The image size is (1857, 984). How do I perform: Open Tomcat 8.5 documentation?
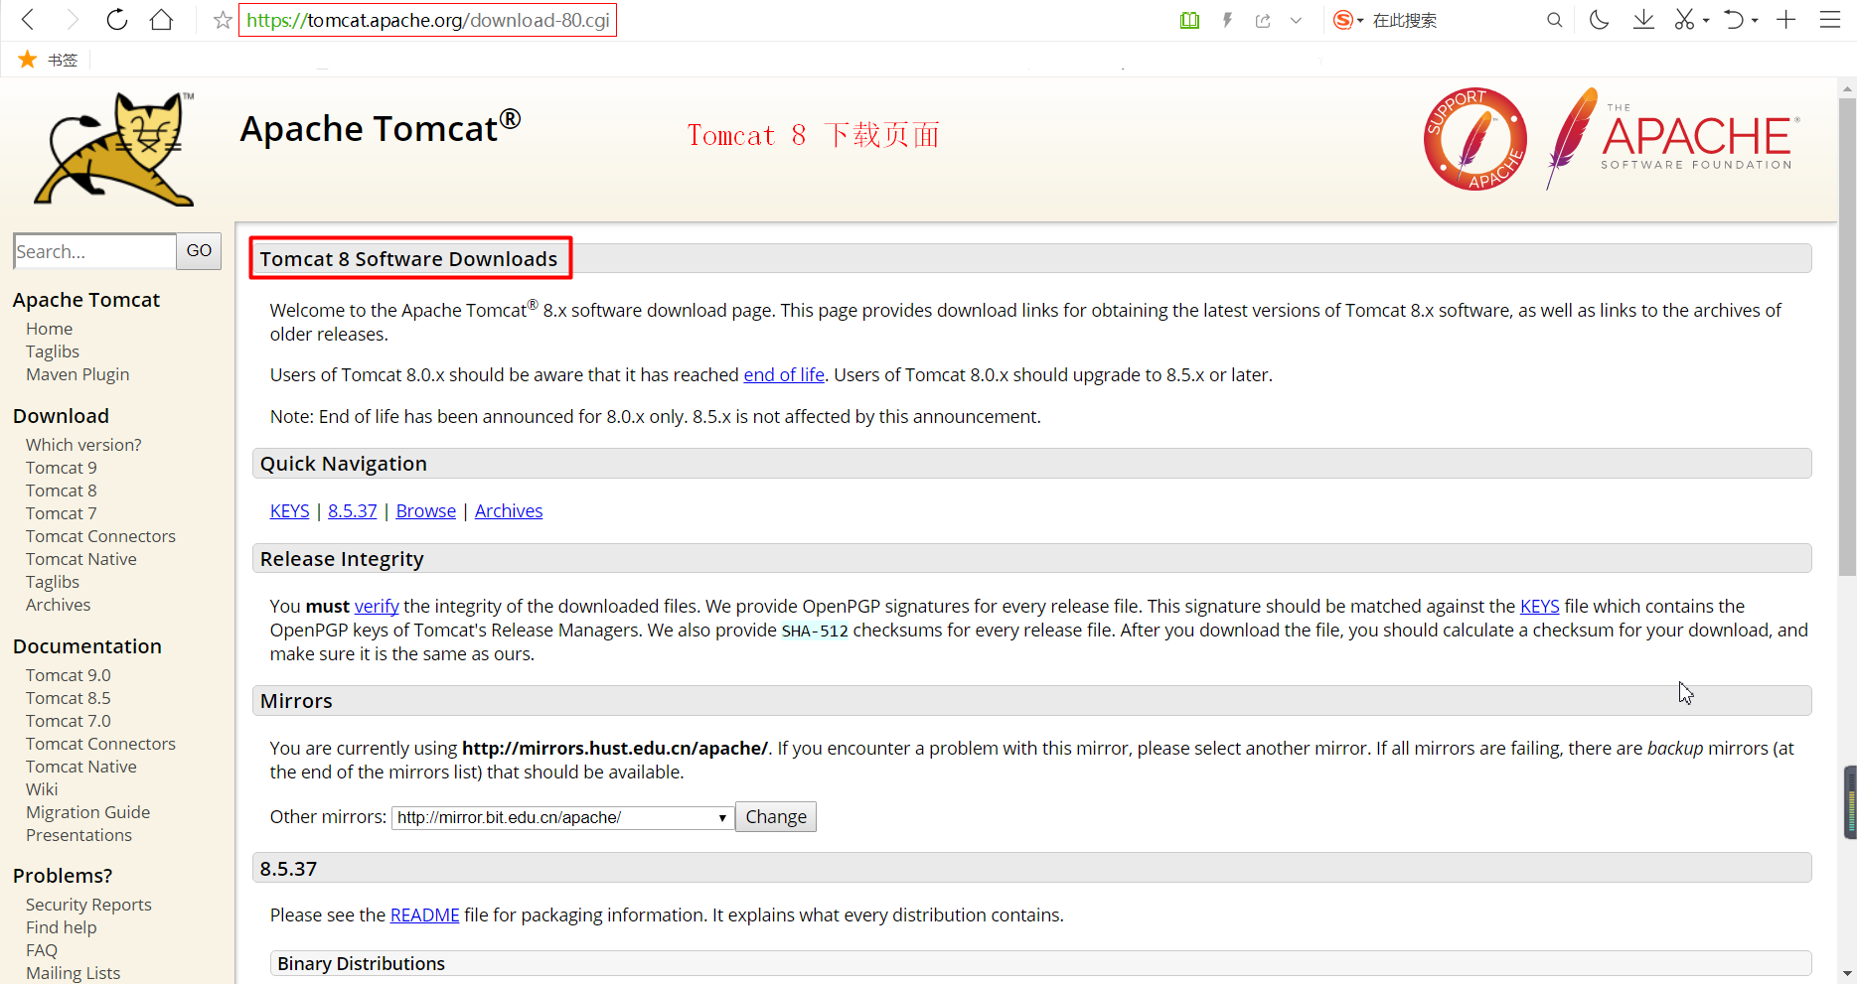(69, 698)
